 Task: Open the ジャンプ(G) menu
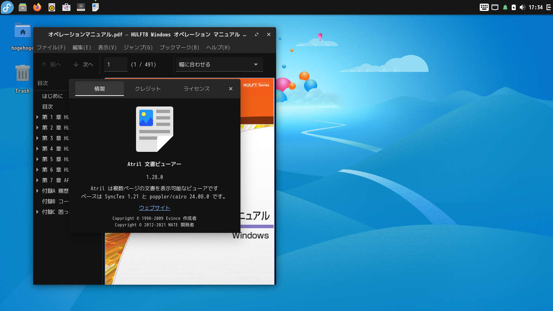[138, 47]
